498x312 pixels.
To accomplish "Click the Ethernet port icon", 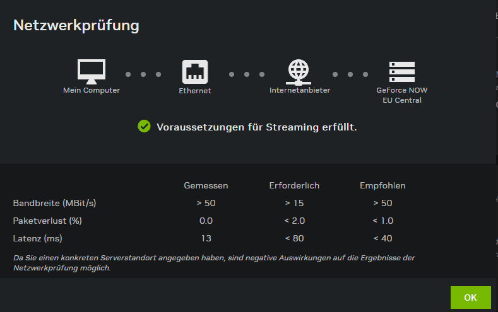I will [195, 72].
